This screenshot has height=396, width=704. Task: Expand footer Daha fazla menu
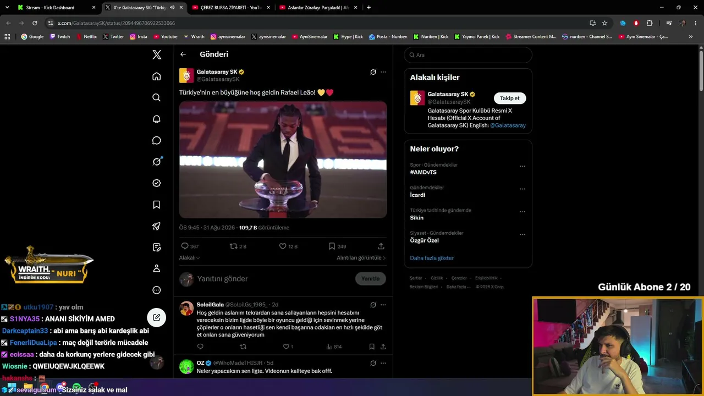tap(458, 287)
